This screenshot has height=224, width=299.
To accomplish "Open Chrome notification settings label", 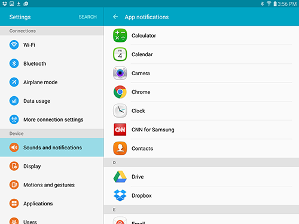I will pyautogui.click(x=141, y=92).
